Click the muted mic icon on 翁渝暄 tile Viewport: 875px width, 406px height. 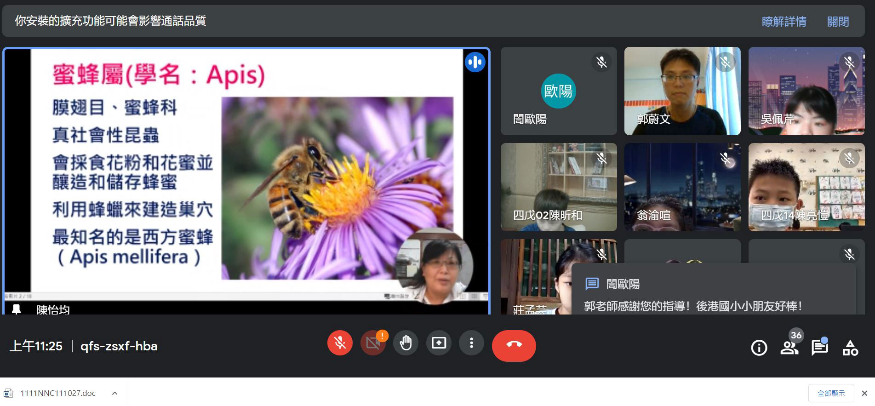point(725,158)
